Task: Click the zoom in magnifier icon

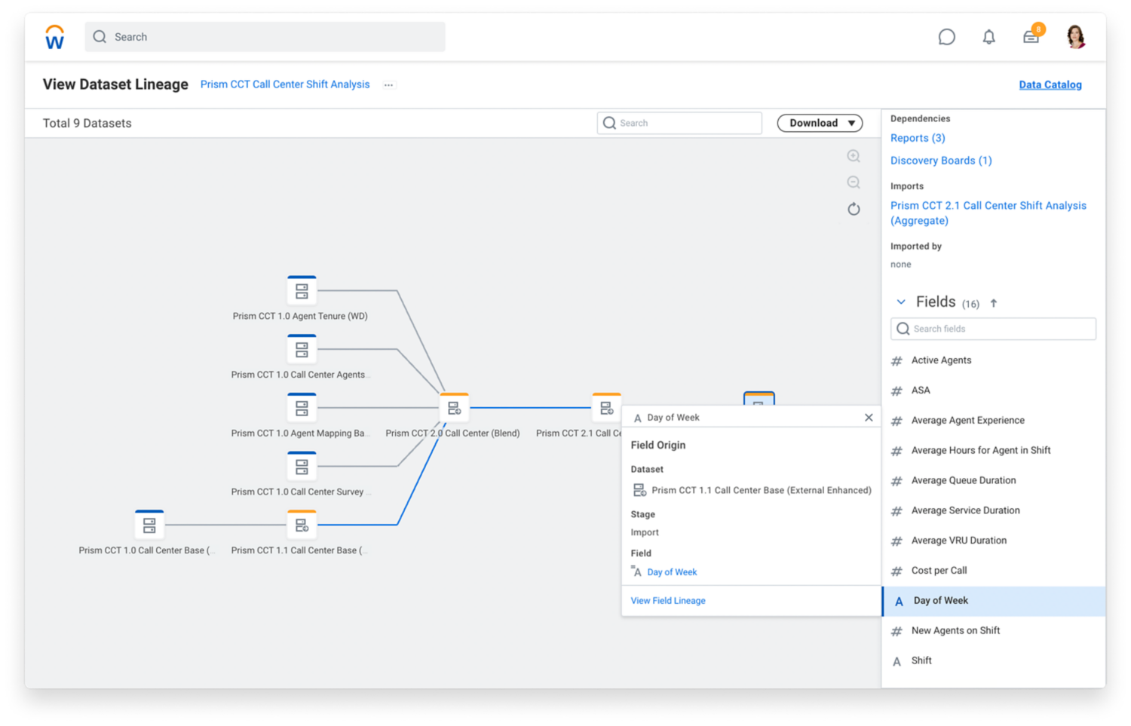Action: (854, 156)
